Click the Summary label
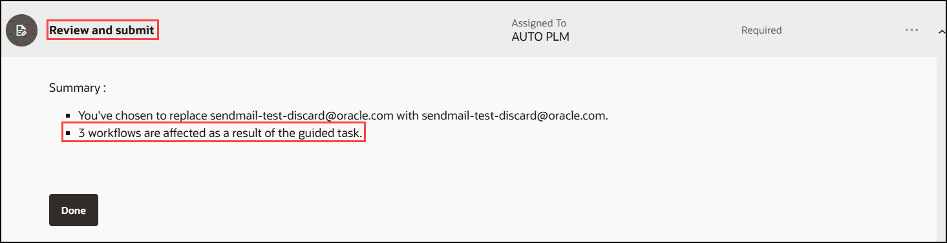947x243 pixels. click(x=77, y=87)
